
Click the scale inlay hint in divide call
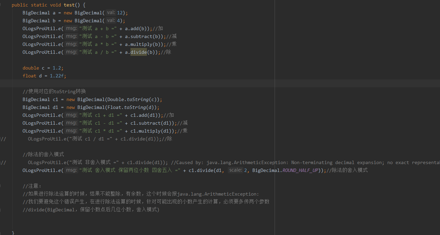tap(235, 170)
